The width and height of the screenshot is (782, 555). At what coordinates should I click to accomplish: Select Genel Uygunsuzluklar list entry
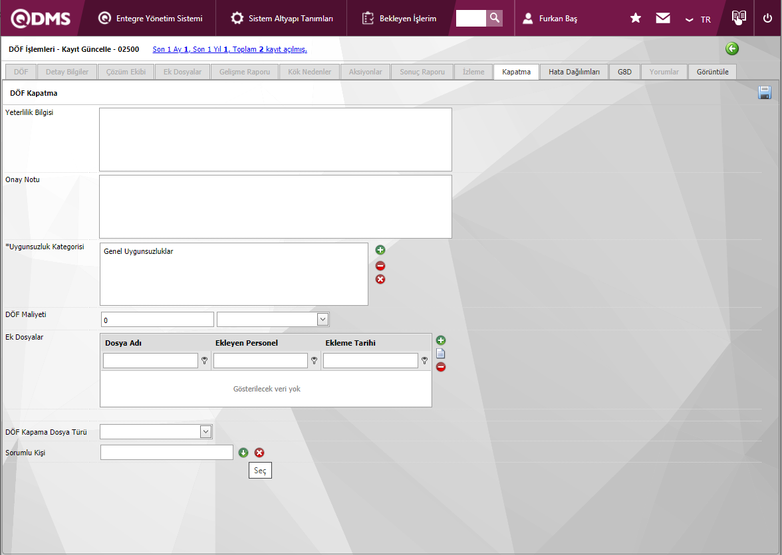pos(138,251)
